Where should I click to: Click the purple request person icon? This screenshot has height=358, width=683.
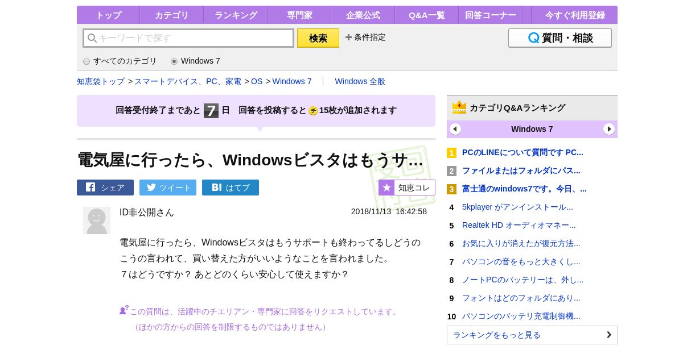[124, 310]
